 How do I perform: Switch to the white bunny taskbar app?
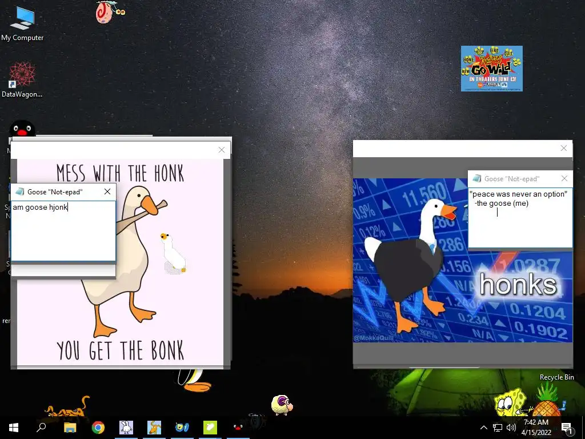pyautogui.click(x=126, y=428)
